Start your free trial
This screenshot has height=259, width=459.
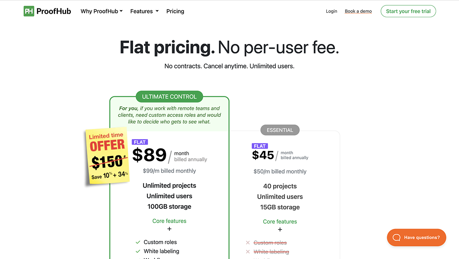(408, 11)
